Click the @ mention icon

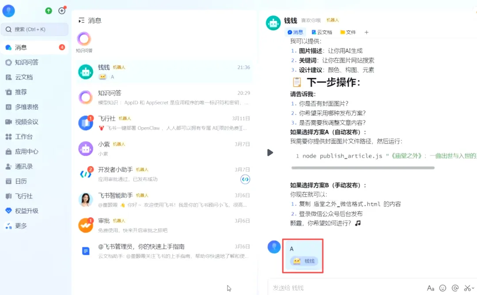coord(455,288)
